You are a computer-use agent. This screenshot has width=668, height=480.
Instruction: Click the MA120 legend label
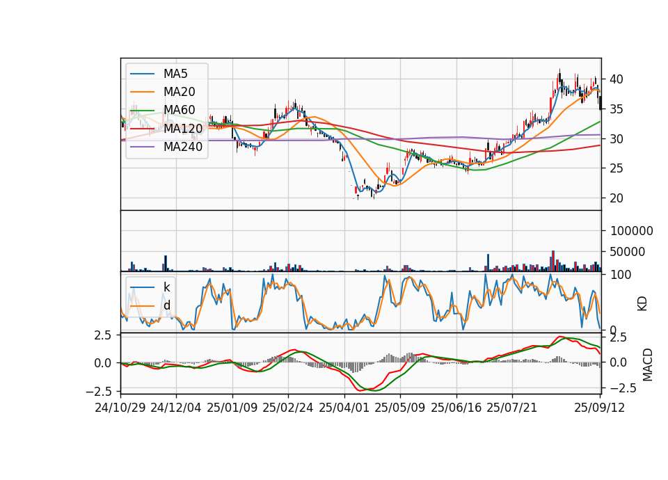tap(183, 128)
